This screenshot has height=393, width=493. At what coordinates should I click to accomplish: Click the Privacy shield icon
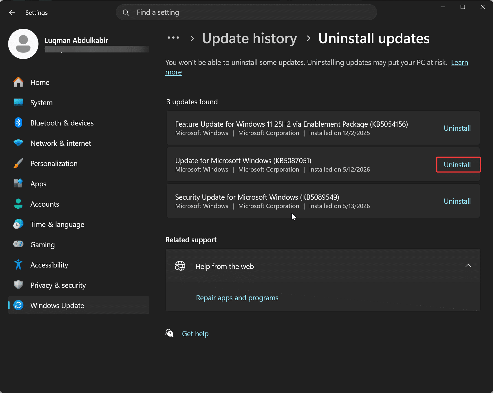(18, 285)
